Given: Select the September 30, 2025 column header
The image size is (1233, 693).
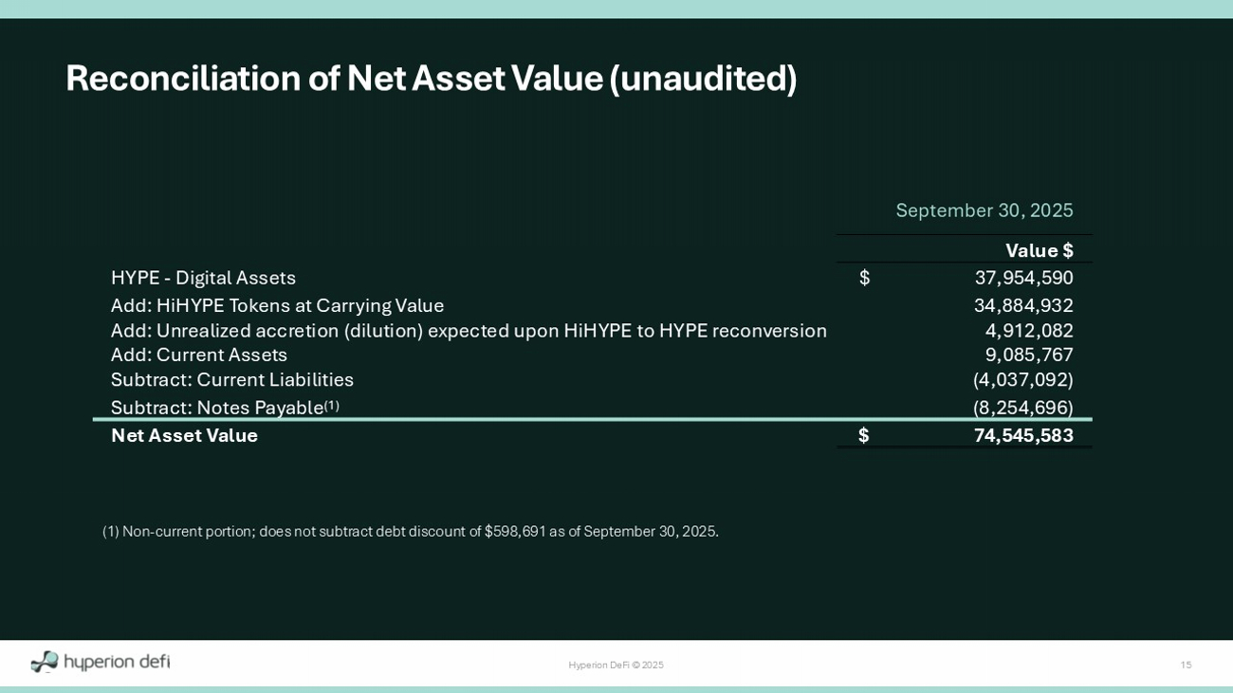Looking at the screenshot, I should point(984,210).
